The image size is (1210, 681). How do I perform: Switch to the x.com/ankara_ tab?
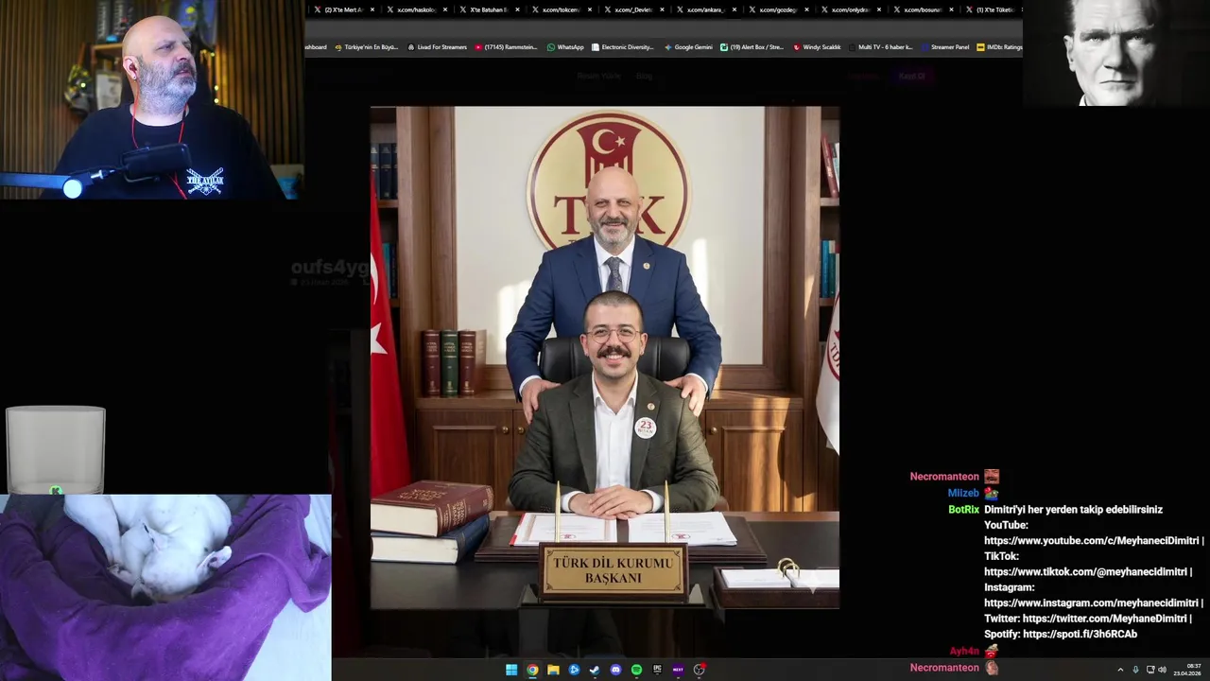point(706,9)
